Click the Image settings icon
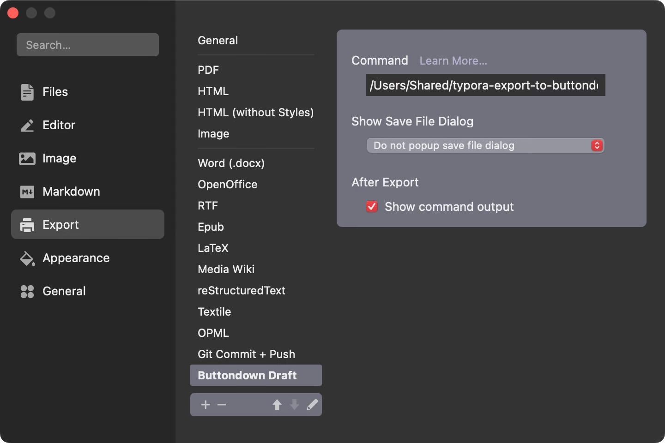This screenshot has height=443, width=665. [x=27, y=158]
